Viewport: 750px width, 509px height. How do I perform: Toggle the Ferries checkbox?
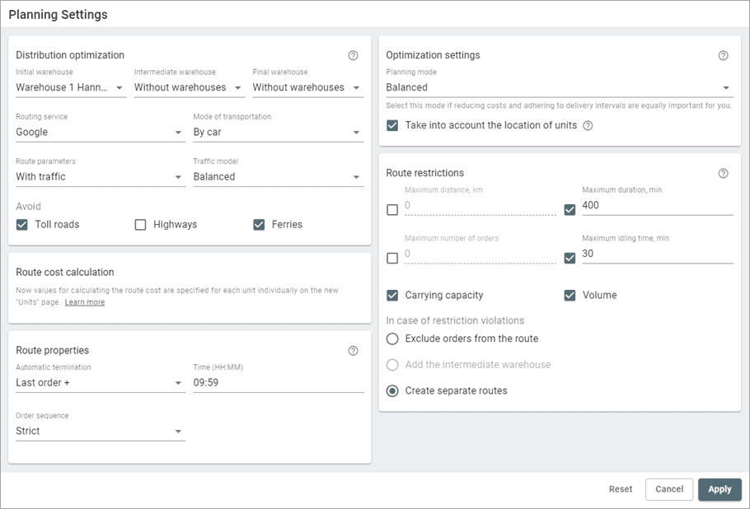(x=259, y=225)
